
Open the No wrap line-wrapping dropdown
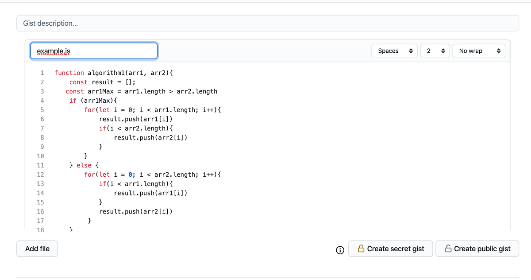[479, 51]
